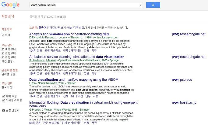Click the 114회 인용 citations link
Viewport: 208px width, 125px height.
pos(36,96)
